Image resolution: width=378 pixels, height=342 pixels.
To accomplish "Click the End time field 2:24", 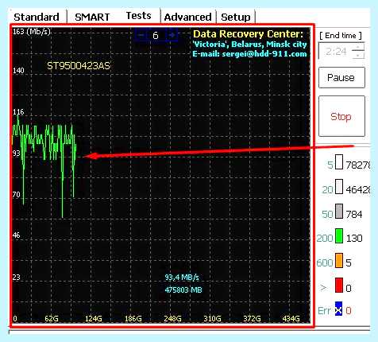I will pyautogui.click(x=336, y=51).
